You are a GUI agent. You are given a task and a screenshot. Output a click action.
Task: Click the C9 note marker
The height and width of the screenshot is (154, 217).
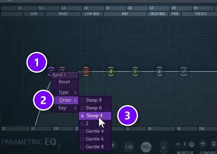tap(195, 8)
